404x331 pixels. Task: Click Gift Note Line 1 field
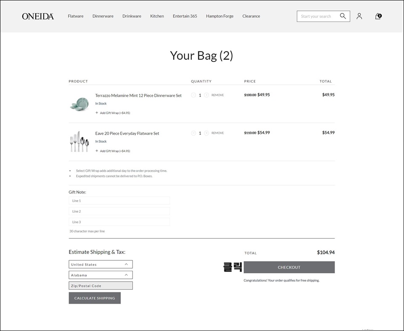119,200
